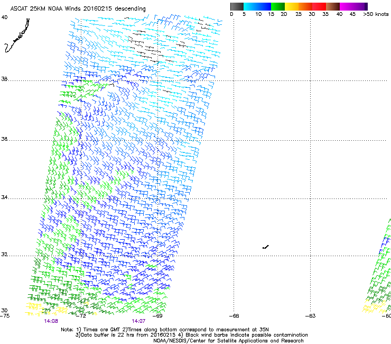Click the orange 25-30 knots legend segment
The height and width of the screenshot is (344, 391).
305,6
